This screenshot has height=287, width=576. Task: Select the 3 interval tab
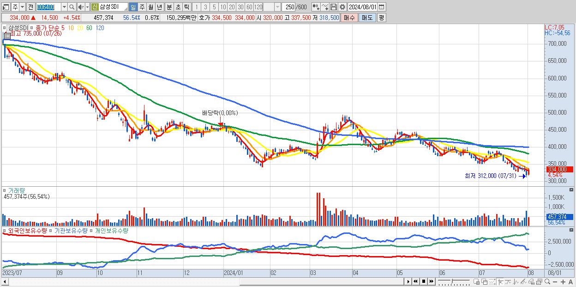point(205,7)
